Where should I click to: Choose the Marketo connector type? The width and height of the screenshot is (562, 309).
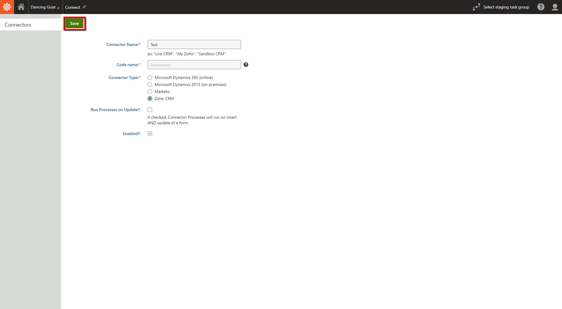pyautogui.click(x=150, y=92)
